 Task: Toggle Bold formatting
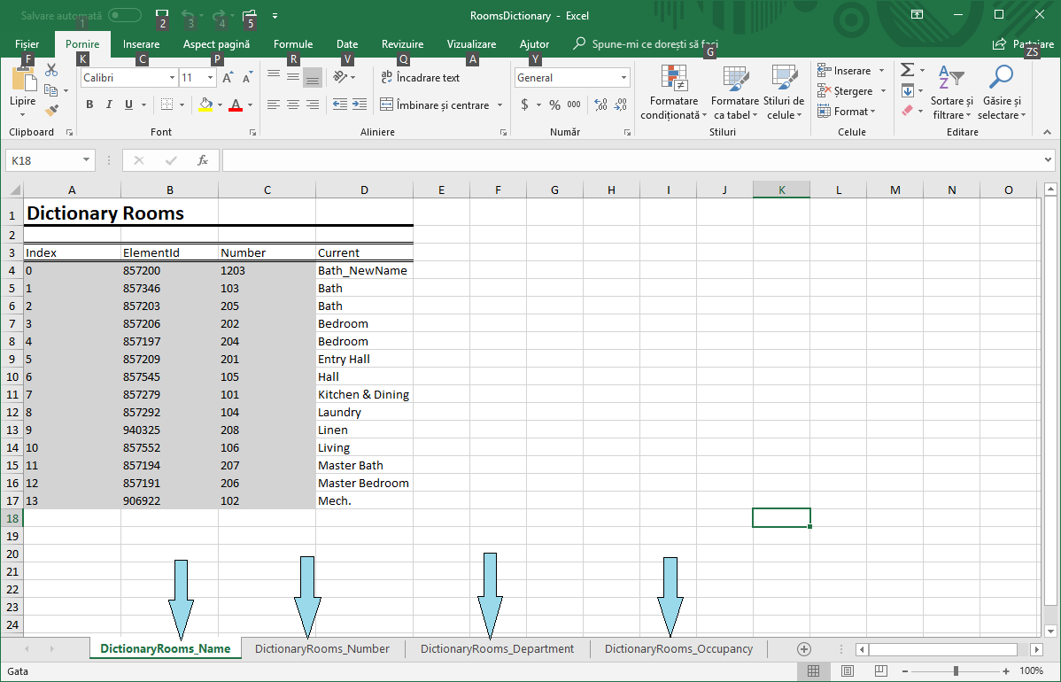click(89, 105)
